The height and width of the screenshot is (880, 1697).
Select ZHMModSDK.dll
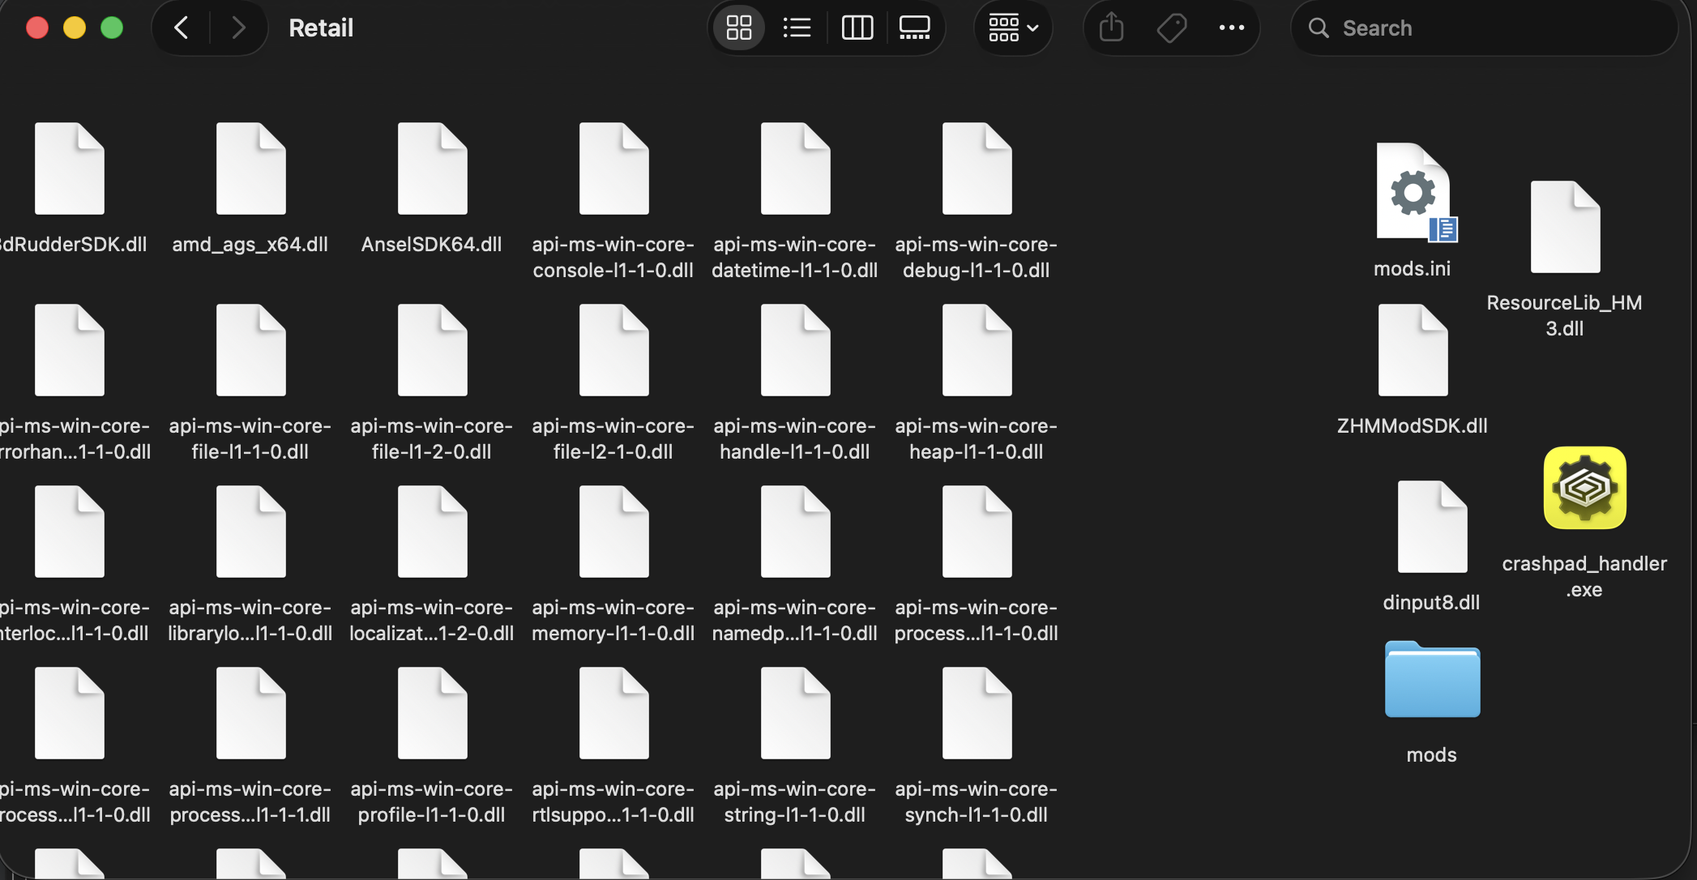tap(1413, 350)
